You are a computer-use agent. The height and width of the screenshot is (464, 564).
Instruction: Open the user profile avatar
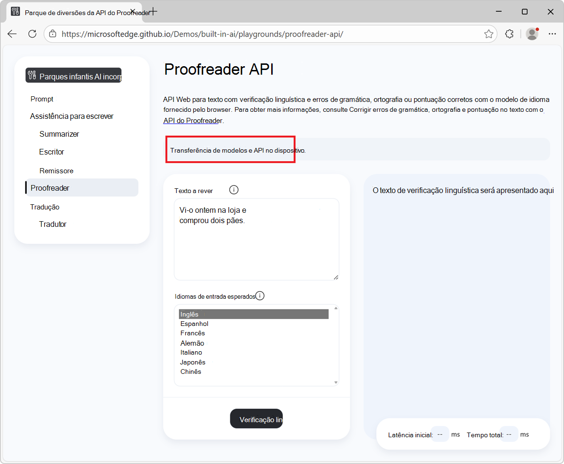pos(532,34)
